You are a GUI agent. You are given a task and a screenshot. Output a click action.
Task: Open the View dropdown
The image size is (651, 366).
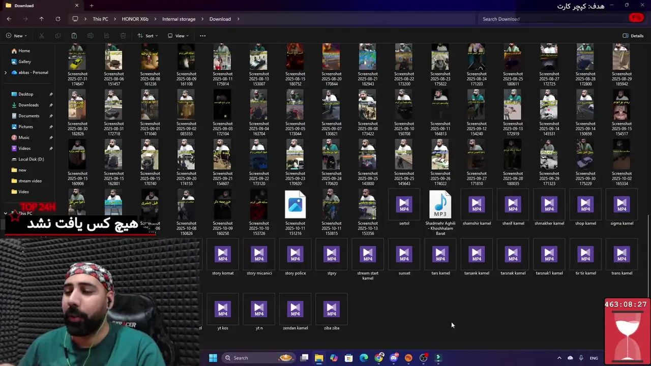178,36
